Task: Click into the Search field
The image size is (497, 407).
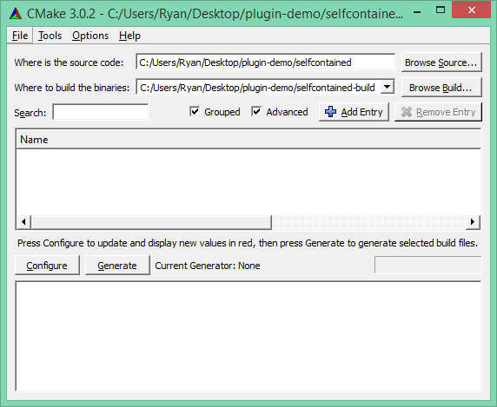Action: tap(101, 112)
